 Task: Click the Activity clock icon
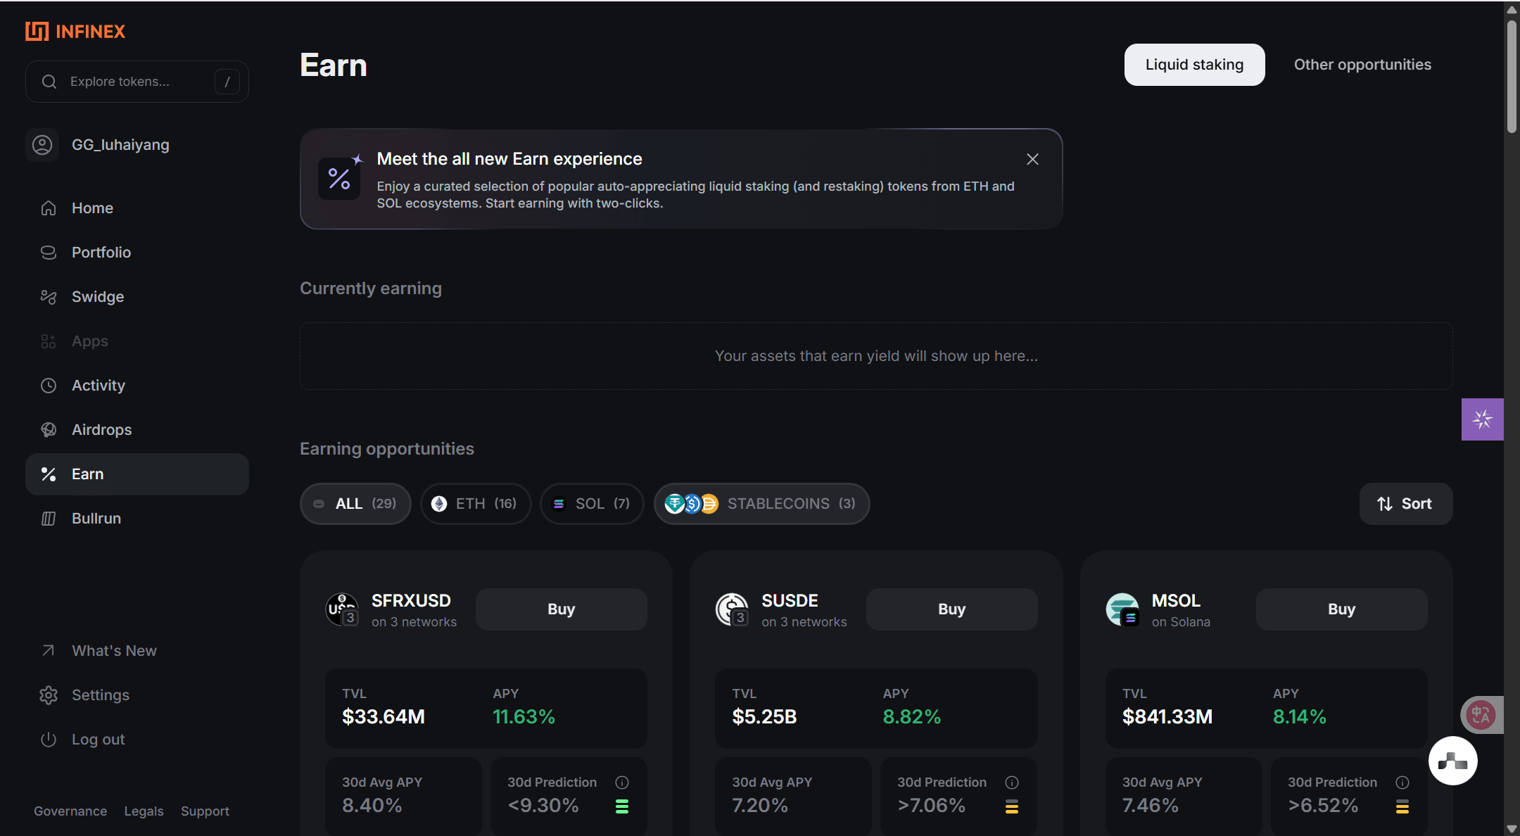click(49, 386)
